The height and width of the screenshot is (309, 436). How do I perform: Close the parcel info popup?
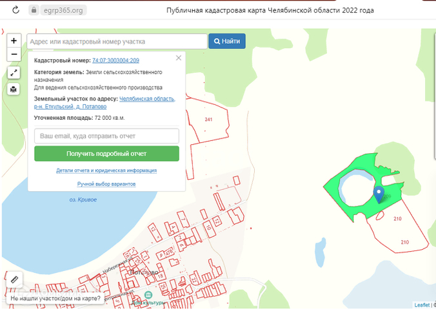179,58
